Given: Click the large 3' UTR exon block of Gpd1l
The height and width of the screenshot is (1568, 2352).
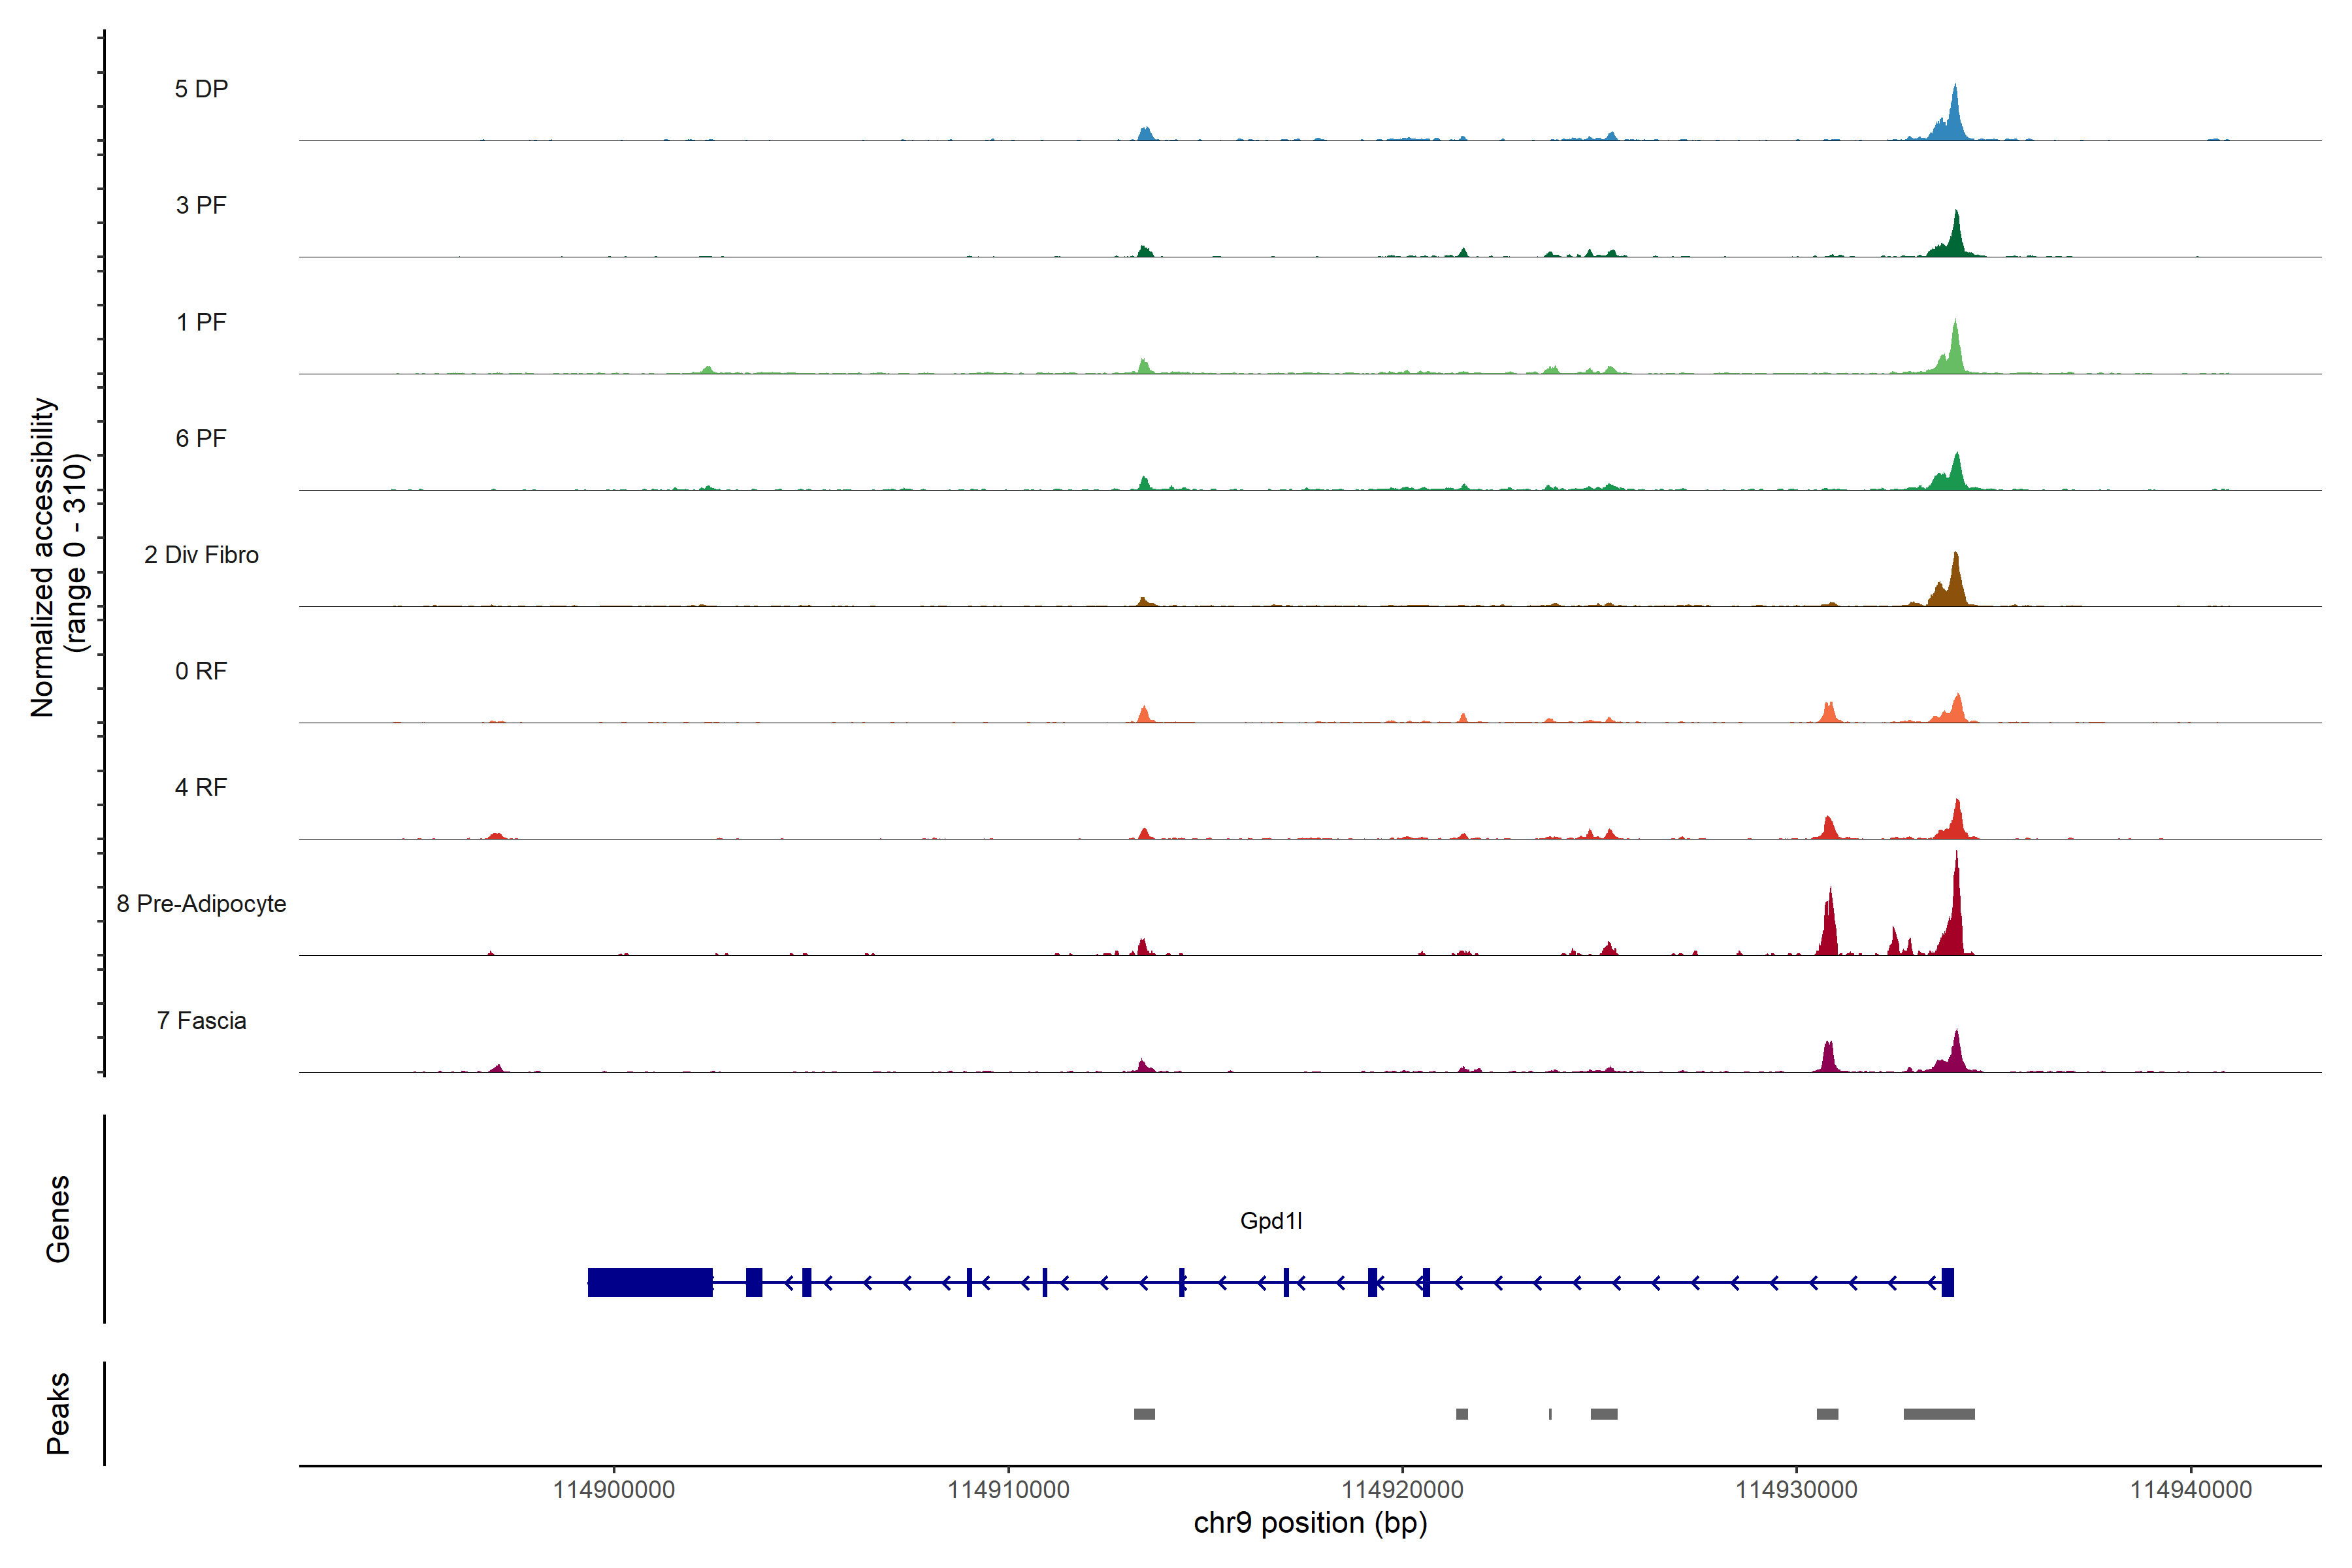Looking at the screenshot, I should 650,1282.
